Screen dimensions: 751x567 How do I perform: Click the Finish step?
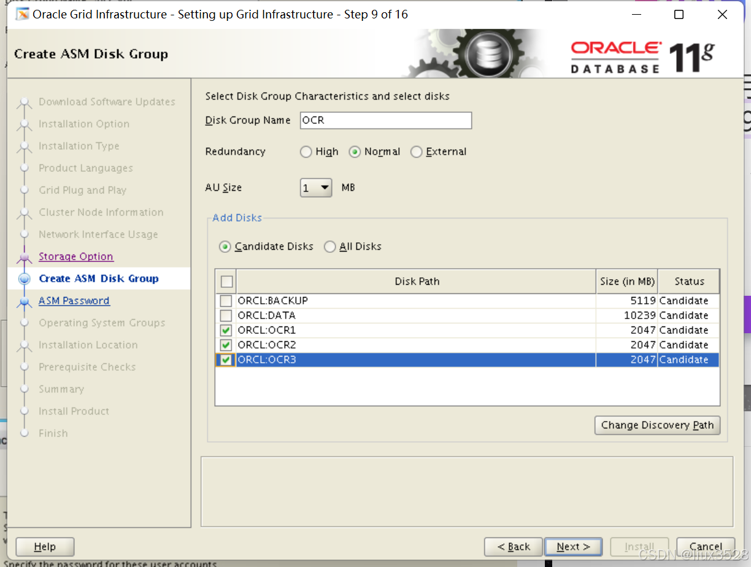coord(53,433)
